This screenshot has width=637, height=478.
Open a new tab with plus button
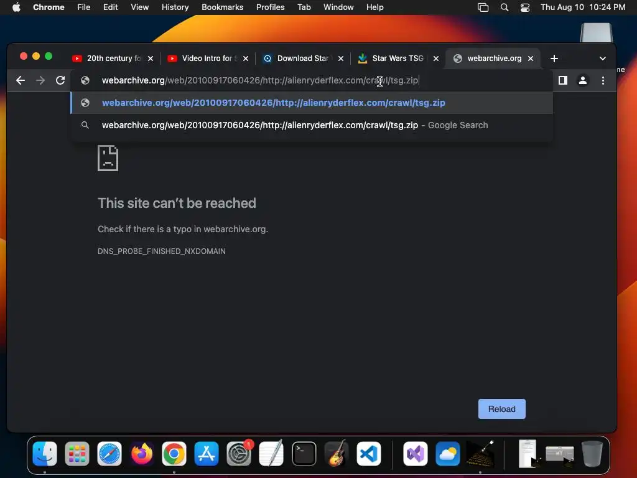(x=554, y=59)
